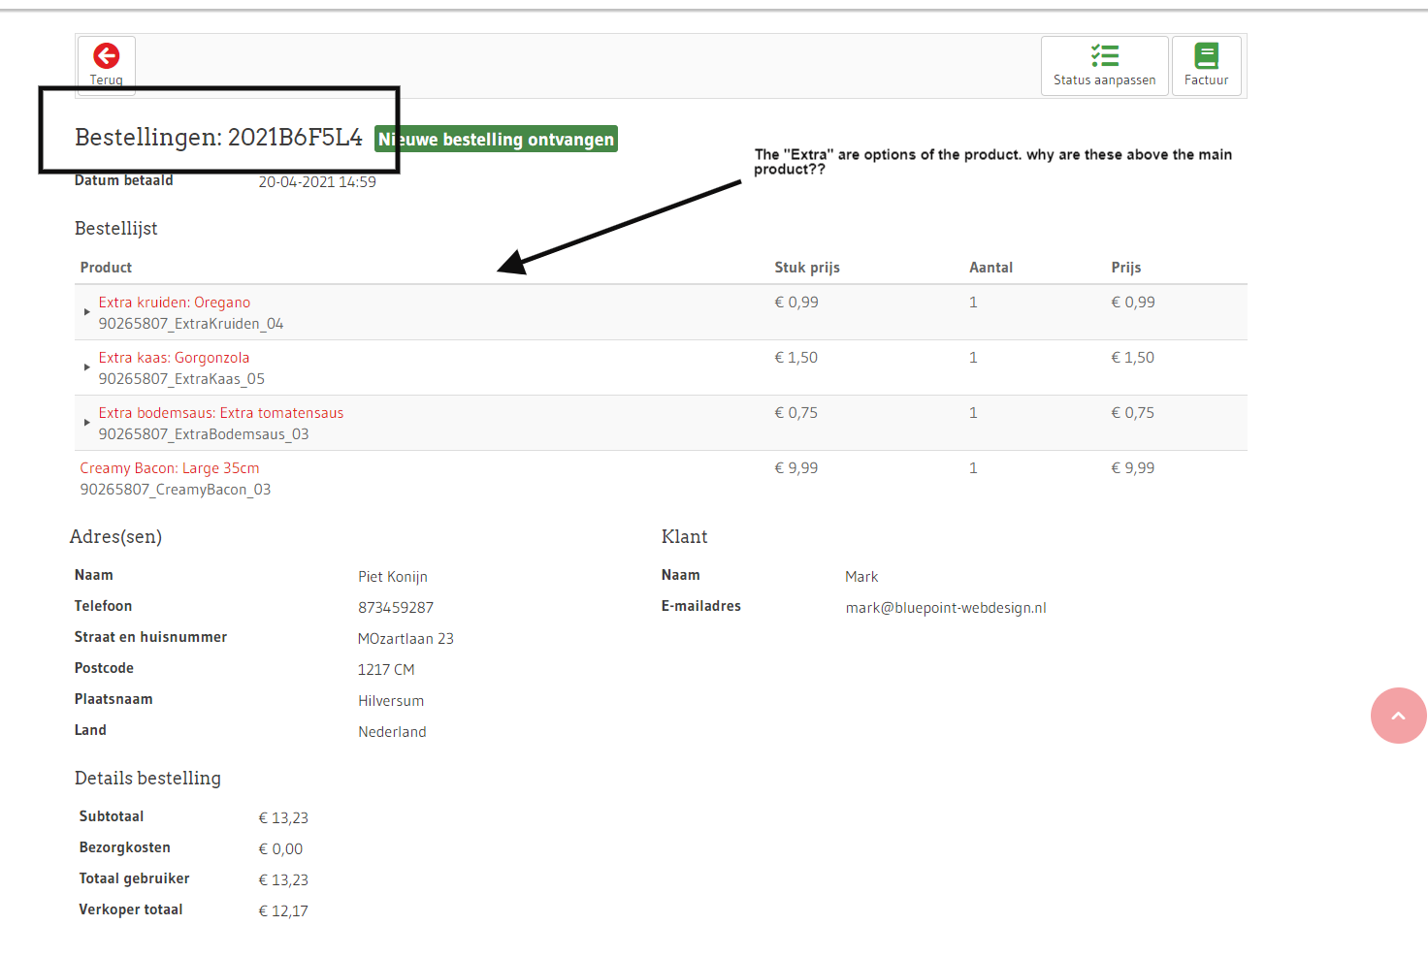Click the Product column header
1428x957 pixels.
pos(106,268)
